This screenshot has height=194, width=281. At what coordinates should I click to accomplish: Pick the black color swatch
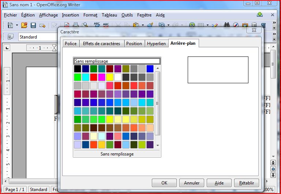[x=78, y=69]
